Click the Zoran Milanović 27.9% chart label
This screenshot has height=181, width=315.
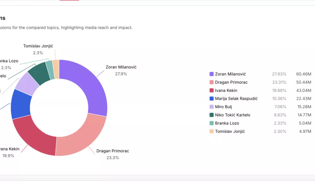point(121,70)
